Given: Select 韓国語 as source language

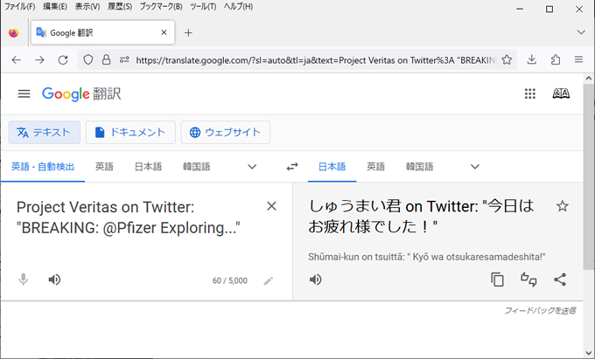Looking at the screenshot, I should 197,167.
